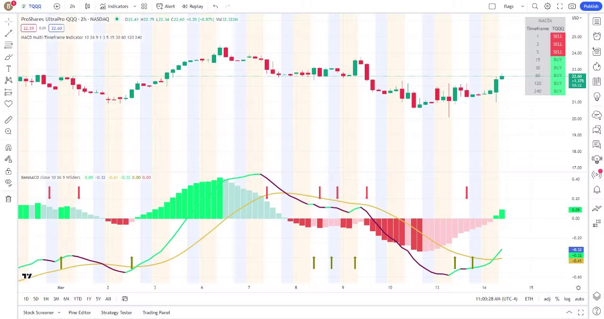Open the streams broadcast icon
This screenshot has height=319, width=604.
(596, 175)
